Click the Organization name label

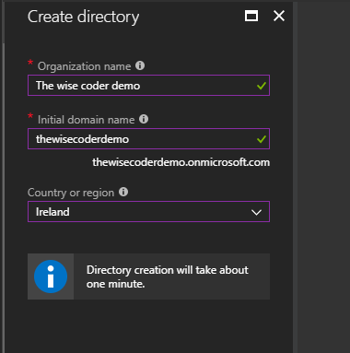(84, 66)
